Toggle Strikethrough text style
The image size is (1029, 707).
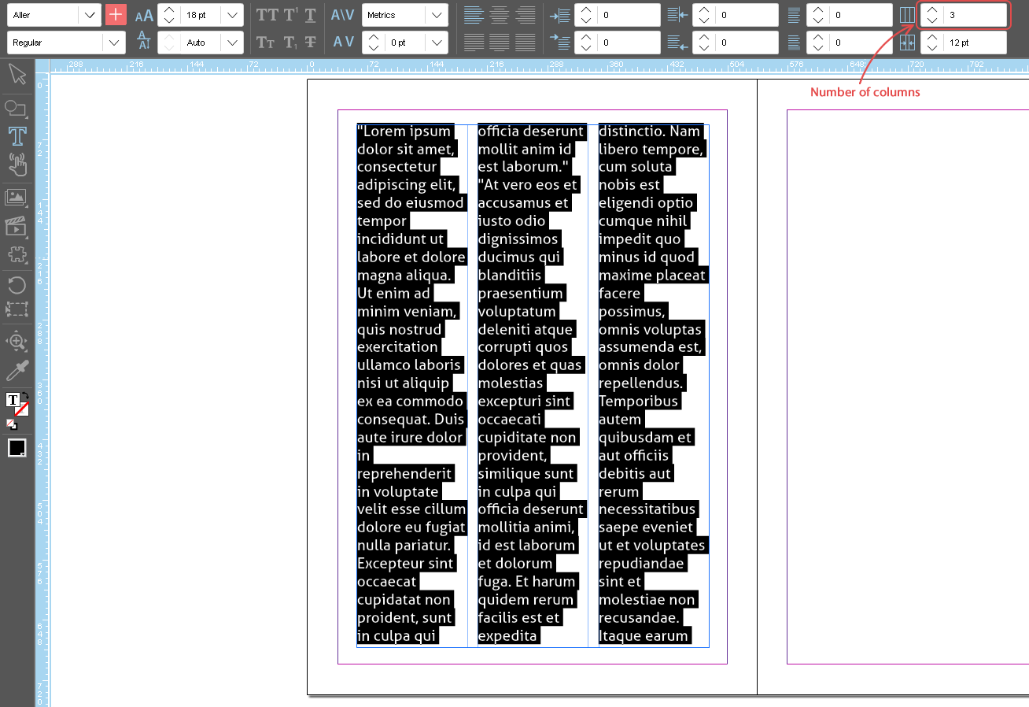coord(311,43)
